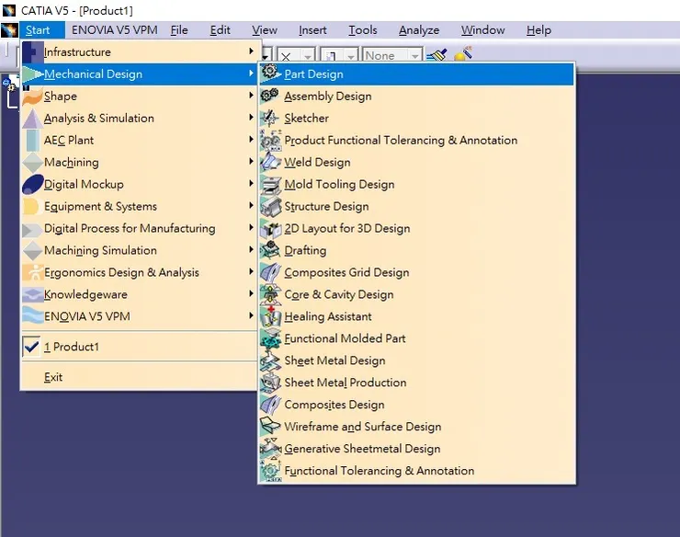Click the Sheet Metal Production icon
The height and width of the screenshot is (537, 680).
click(270, 383)
